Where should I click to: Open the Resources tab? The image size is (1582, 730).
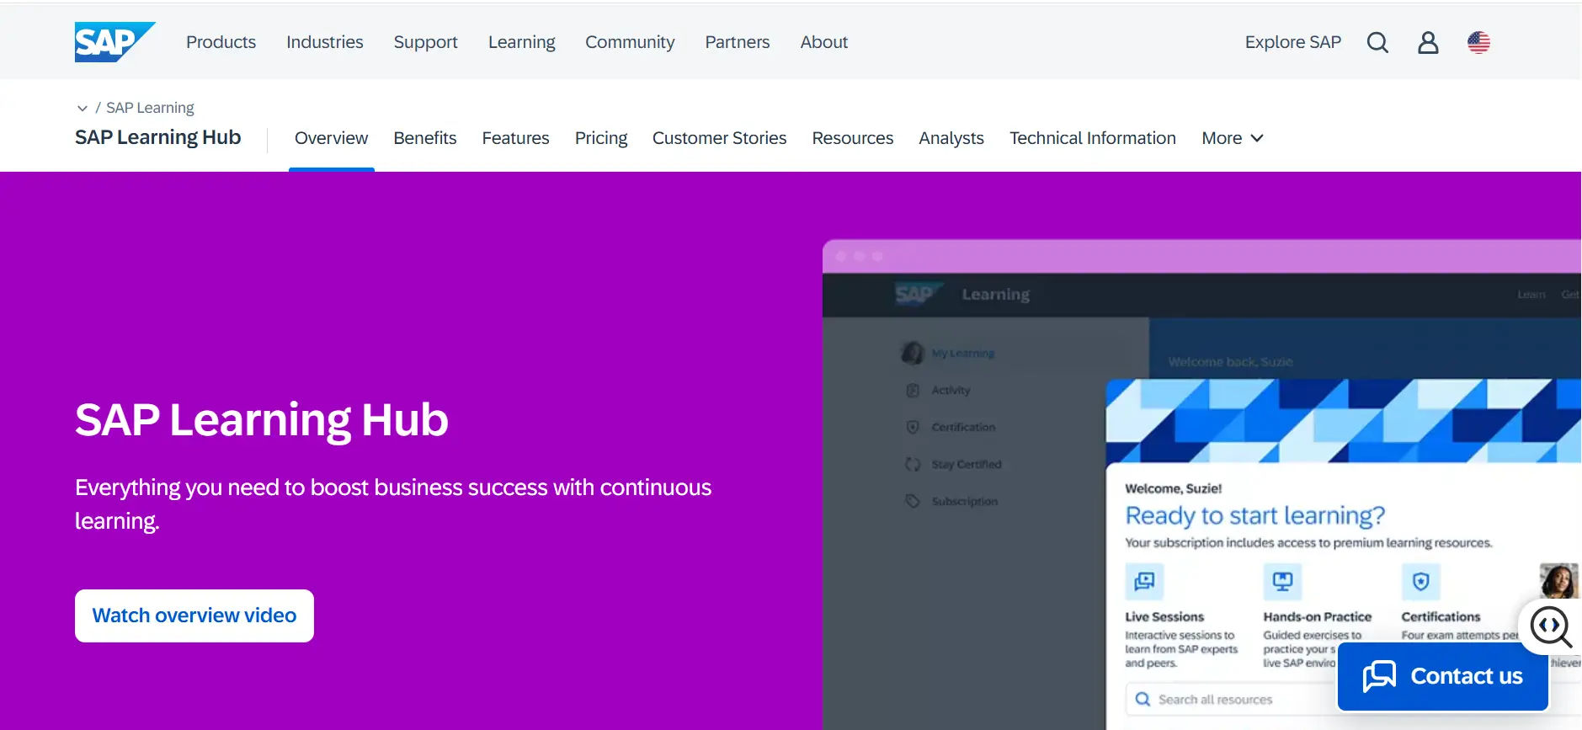(x=853, y=138)
